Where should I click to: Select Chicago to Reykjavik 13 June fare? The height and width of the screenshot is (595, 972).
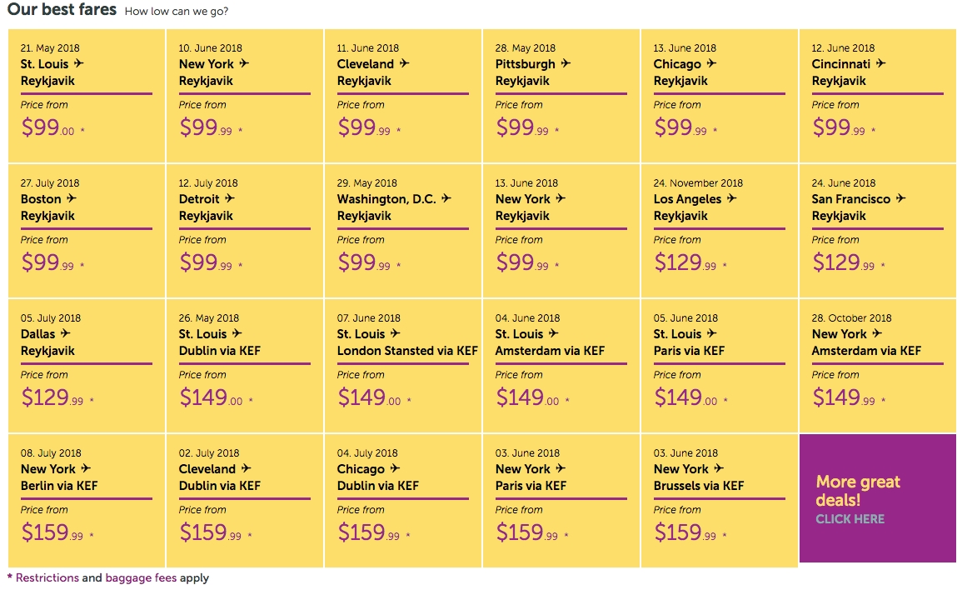(720, 95)
